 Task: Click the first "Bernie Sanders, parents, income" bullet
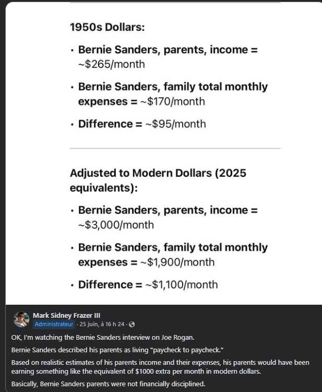coord(168,57)
